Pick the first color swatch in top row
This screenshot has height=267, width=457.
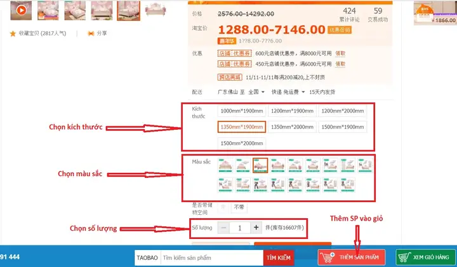225,165
